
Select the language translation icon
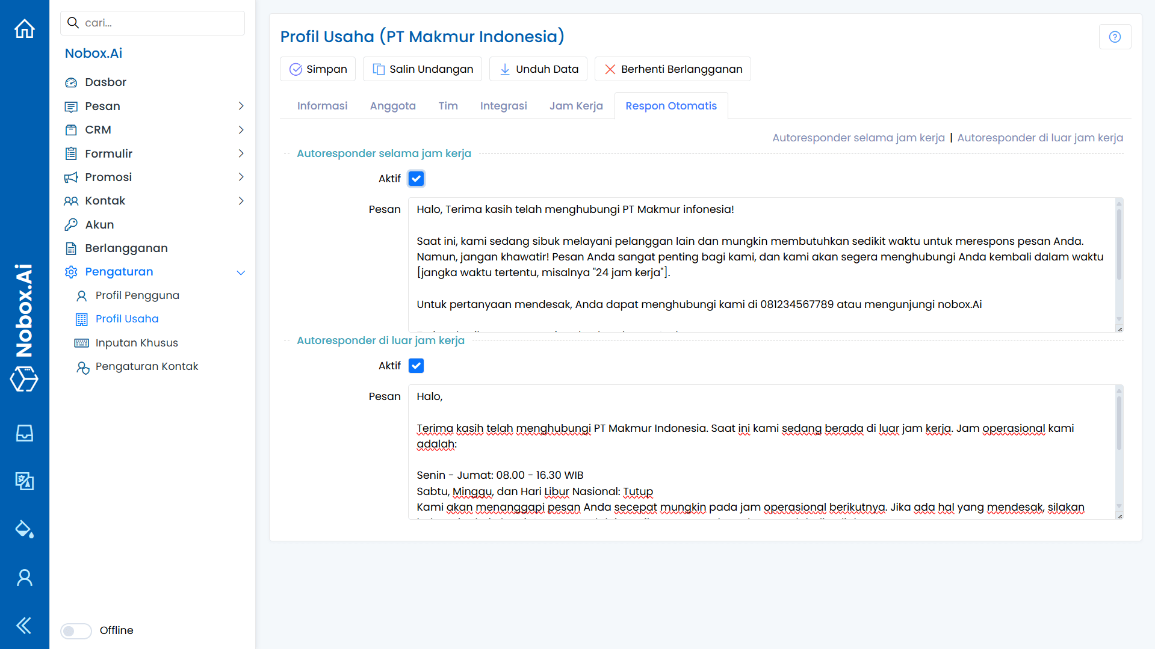point(24,481)
